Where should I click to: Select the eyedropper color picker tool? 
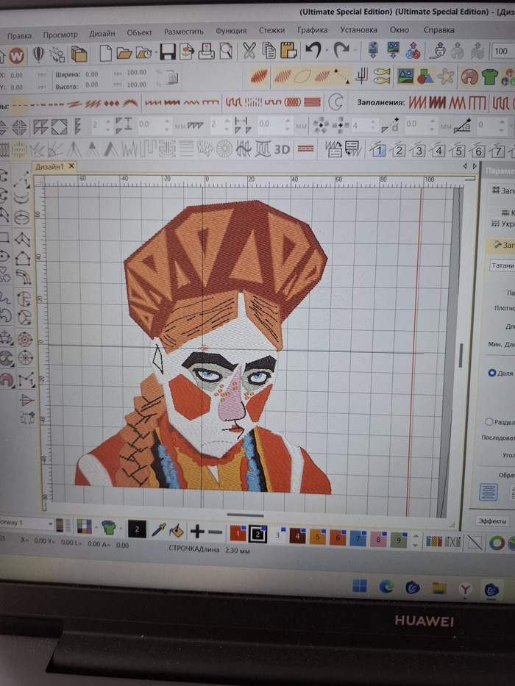point(159,529)
